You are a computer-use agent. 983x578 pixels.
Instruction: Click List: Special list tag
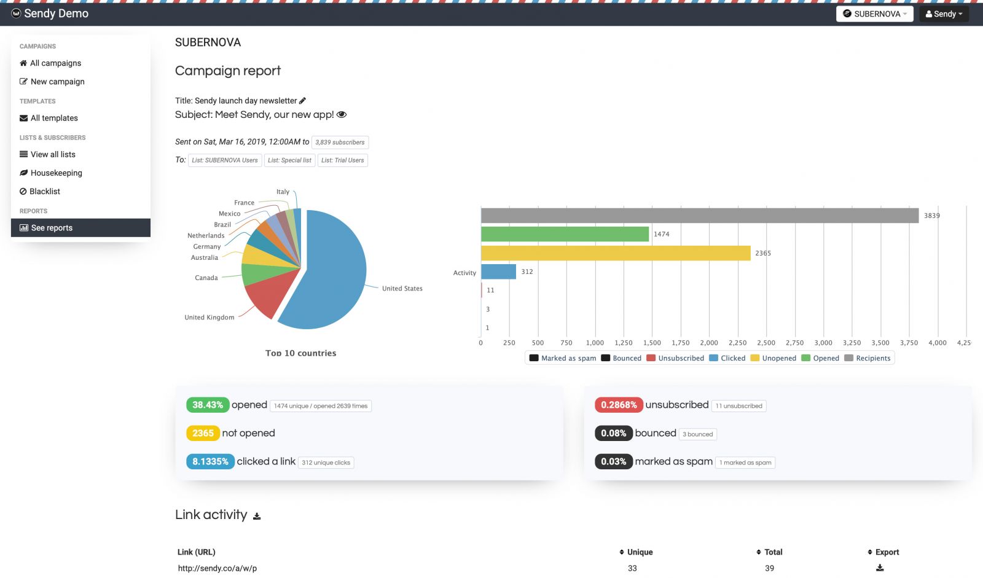289,160
